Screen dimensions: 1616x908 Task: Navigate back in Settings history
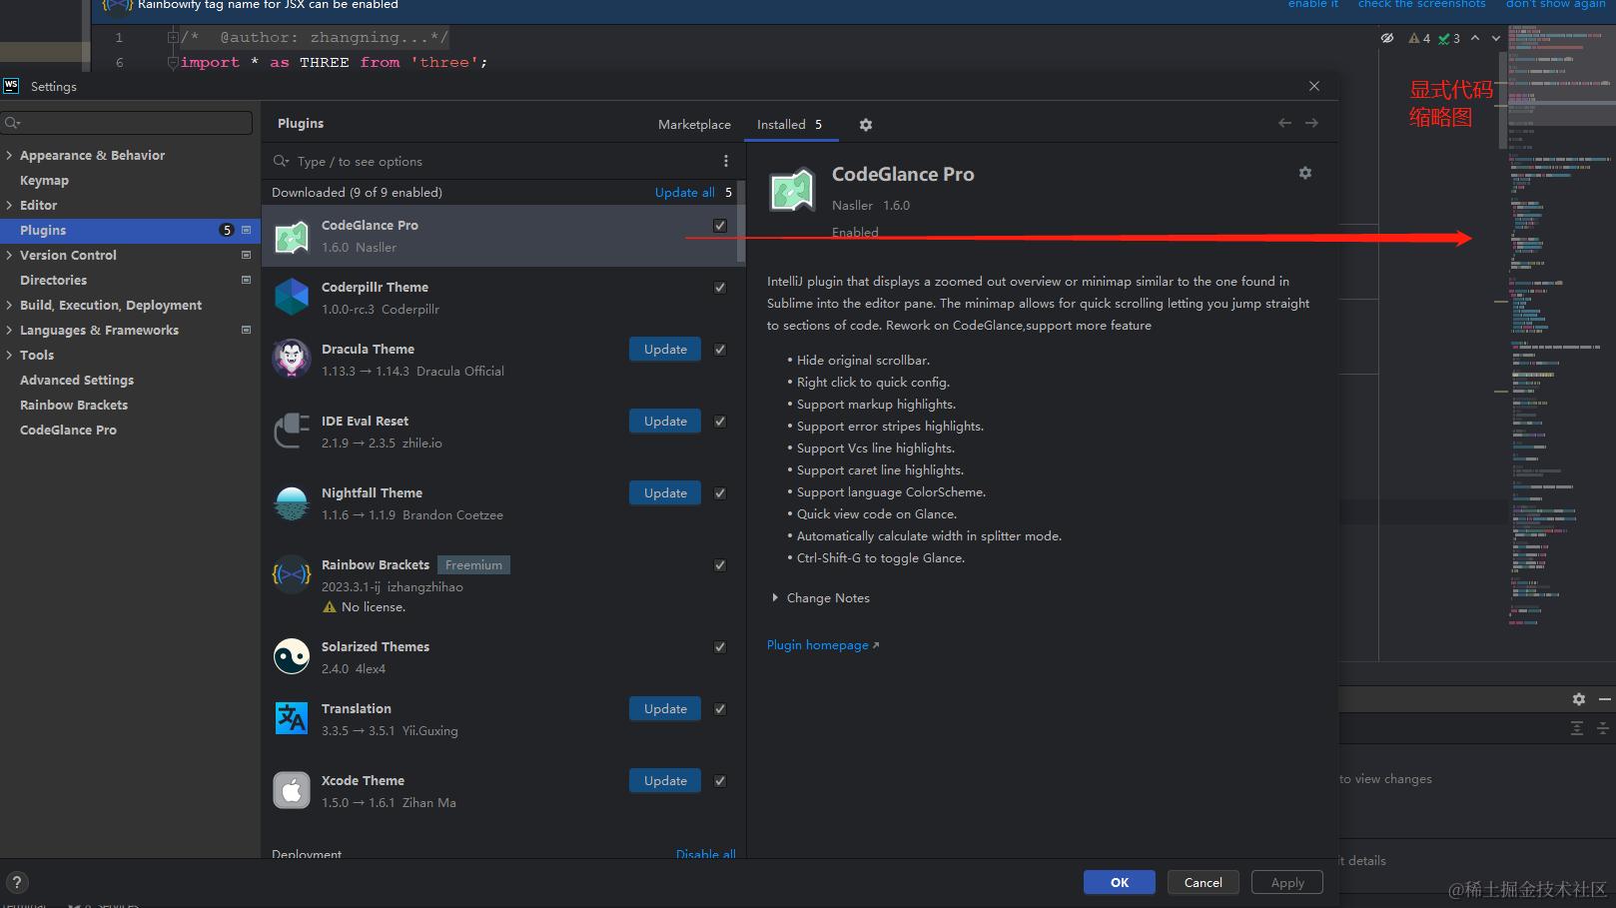click(1284, 123)
